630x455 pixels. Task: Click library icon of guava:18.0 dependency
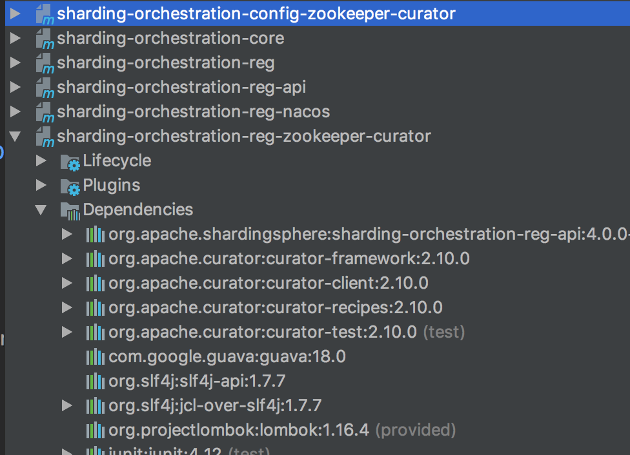pos(96,356)
